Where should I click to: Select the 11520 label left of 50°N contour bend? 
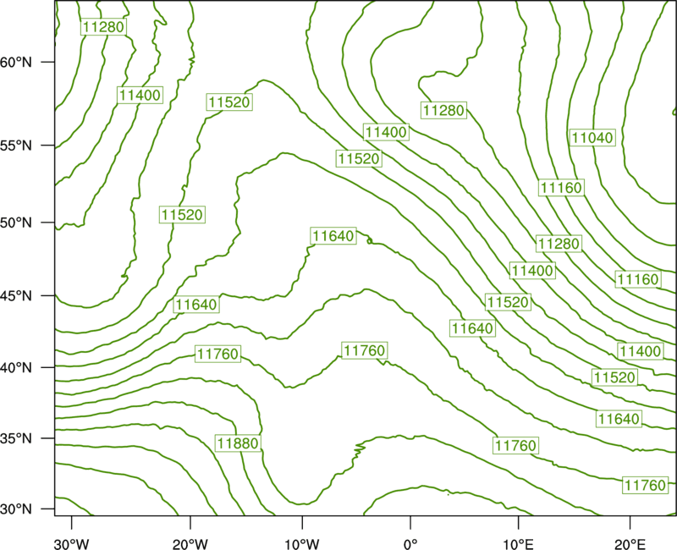(182, 215)
